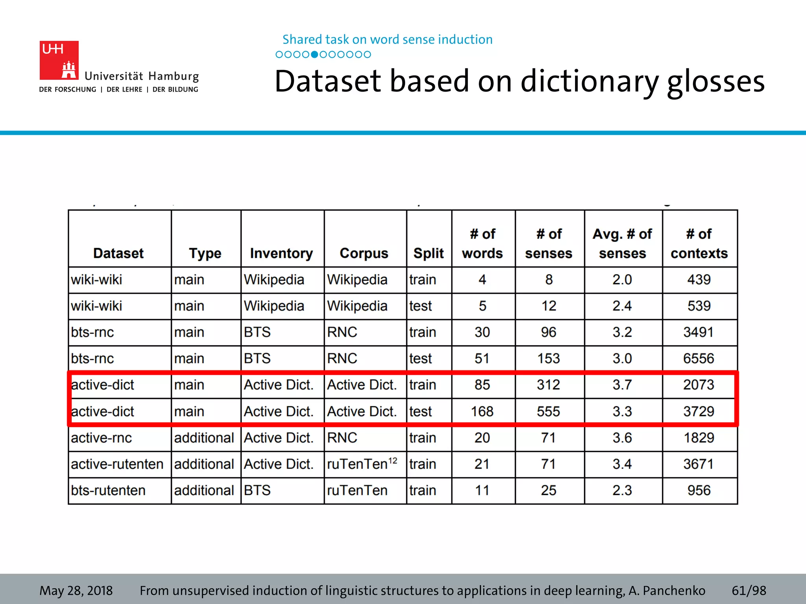This screenshot has width=806, height=604.
Task: Select the 'Dataset' column header
Action: [118, 253]
